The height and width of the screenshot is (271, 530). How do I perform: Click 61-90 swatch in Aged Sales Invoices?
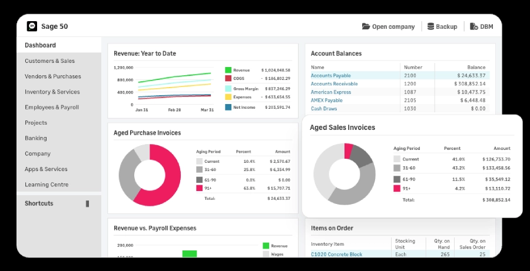(x=397, y=179)
